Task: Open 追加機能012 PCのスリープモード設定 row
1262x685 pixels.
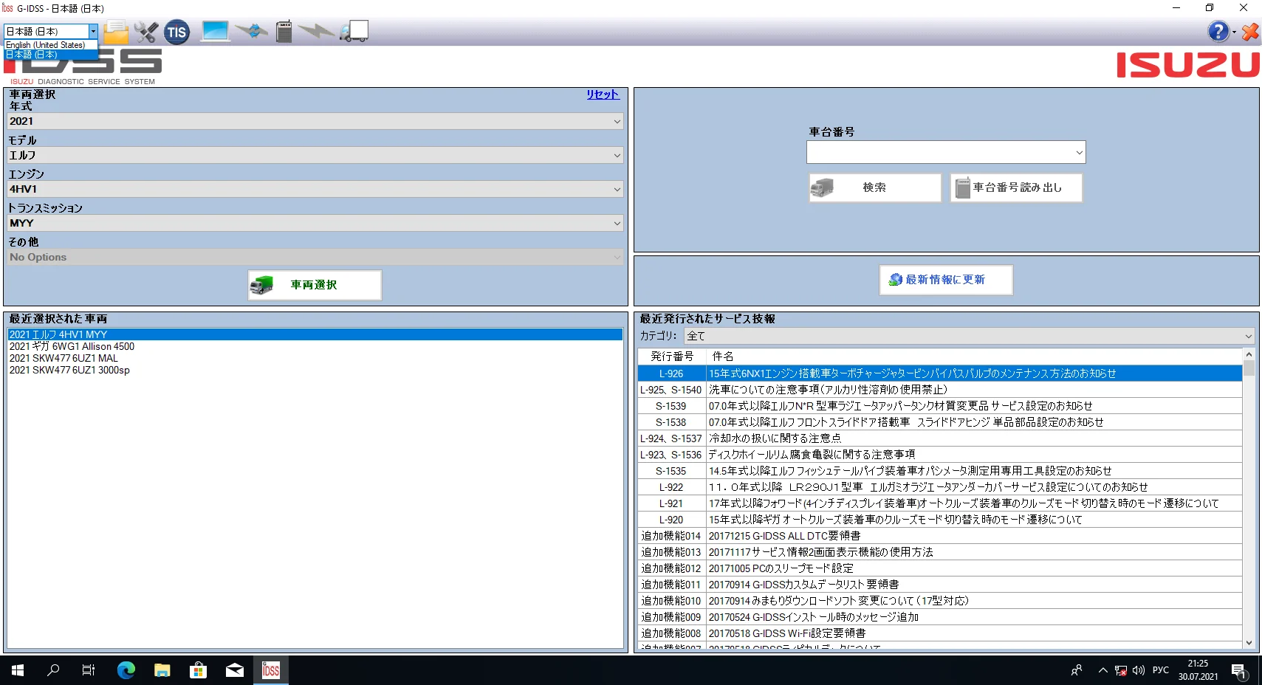Action: click(x=940, y=568)
